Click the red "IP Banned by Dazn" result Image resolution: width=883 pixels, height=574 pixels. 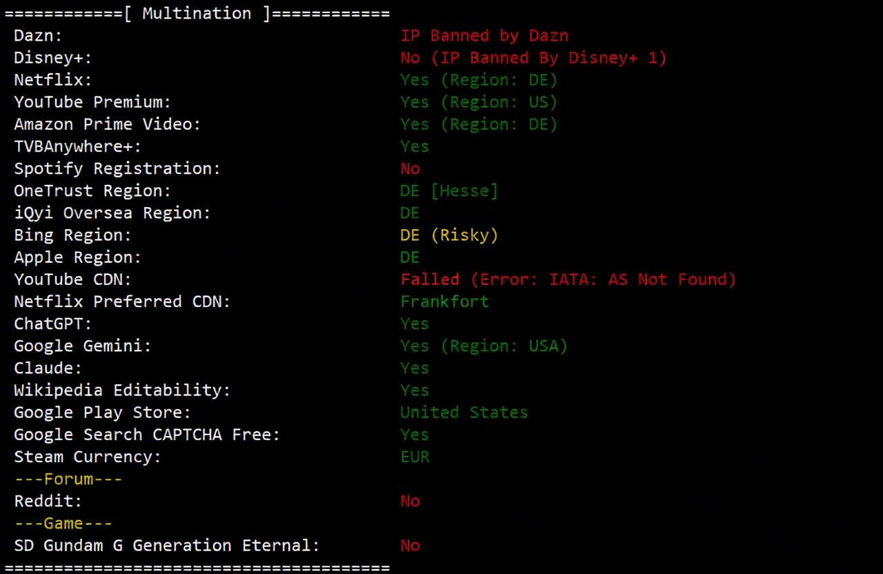(x=484, y=36)
